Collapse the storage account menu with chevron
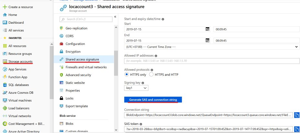 tap(115, 17)
